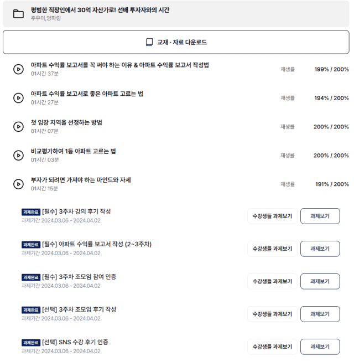Open 과제보기 for 3주차 조모임 후기 작성

(320, 314)
